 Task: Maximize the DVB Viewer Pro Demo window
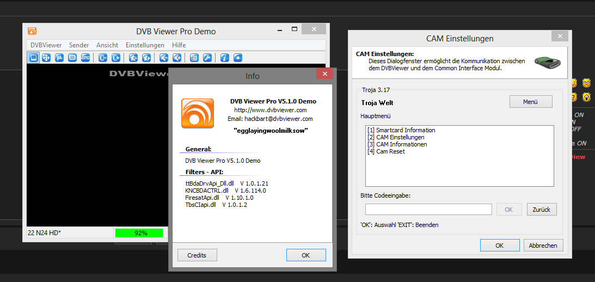(x=294, y=29)
